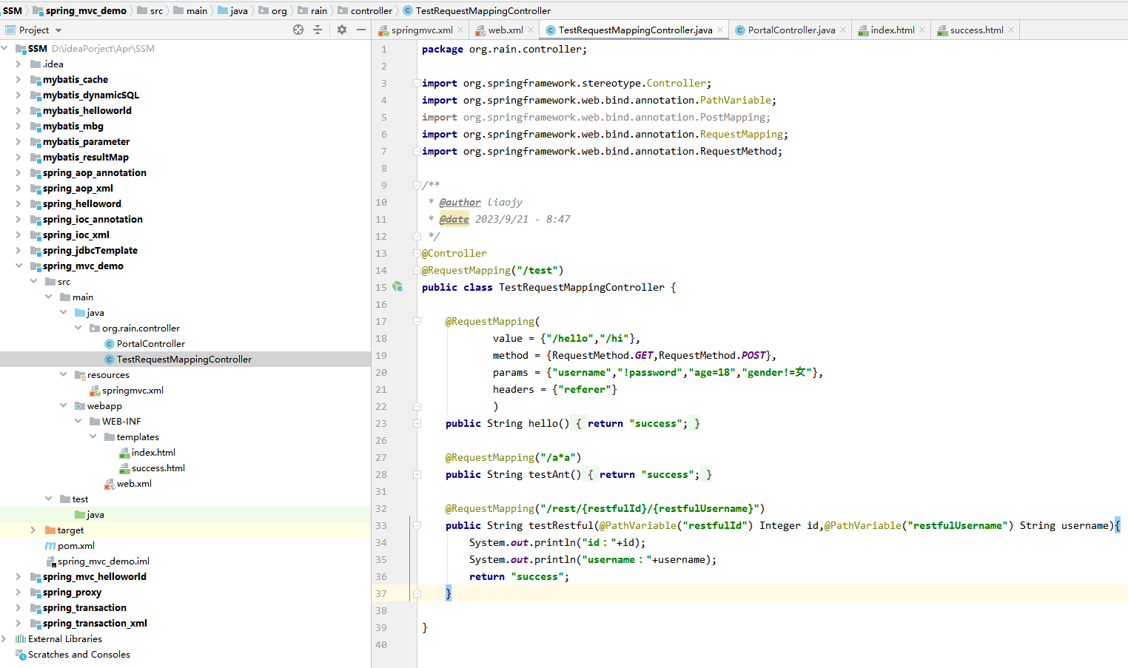
Task: Unfold the hello() method at line 23
Action: (417, 423)
